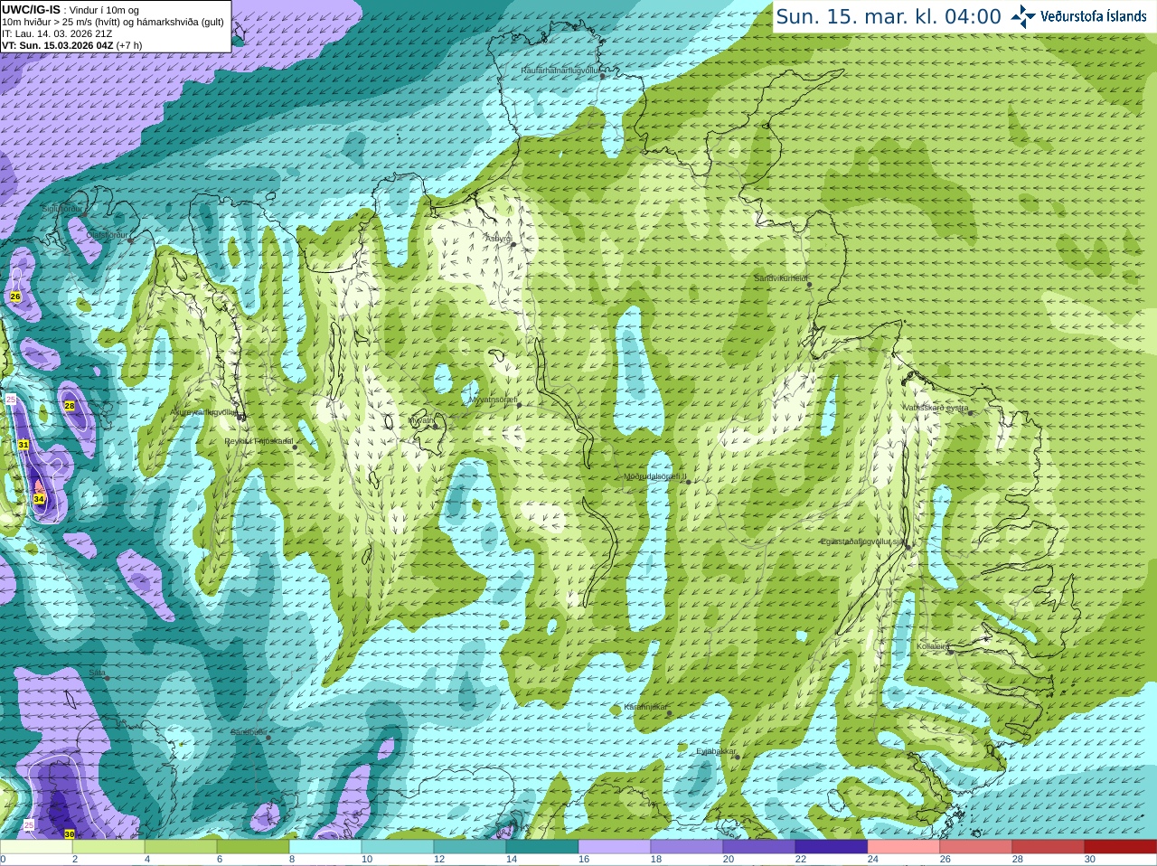Click the 'IT: Lau. 14. 03. 2026 21Z' line

click(x=57, y=33)
